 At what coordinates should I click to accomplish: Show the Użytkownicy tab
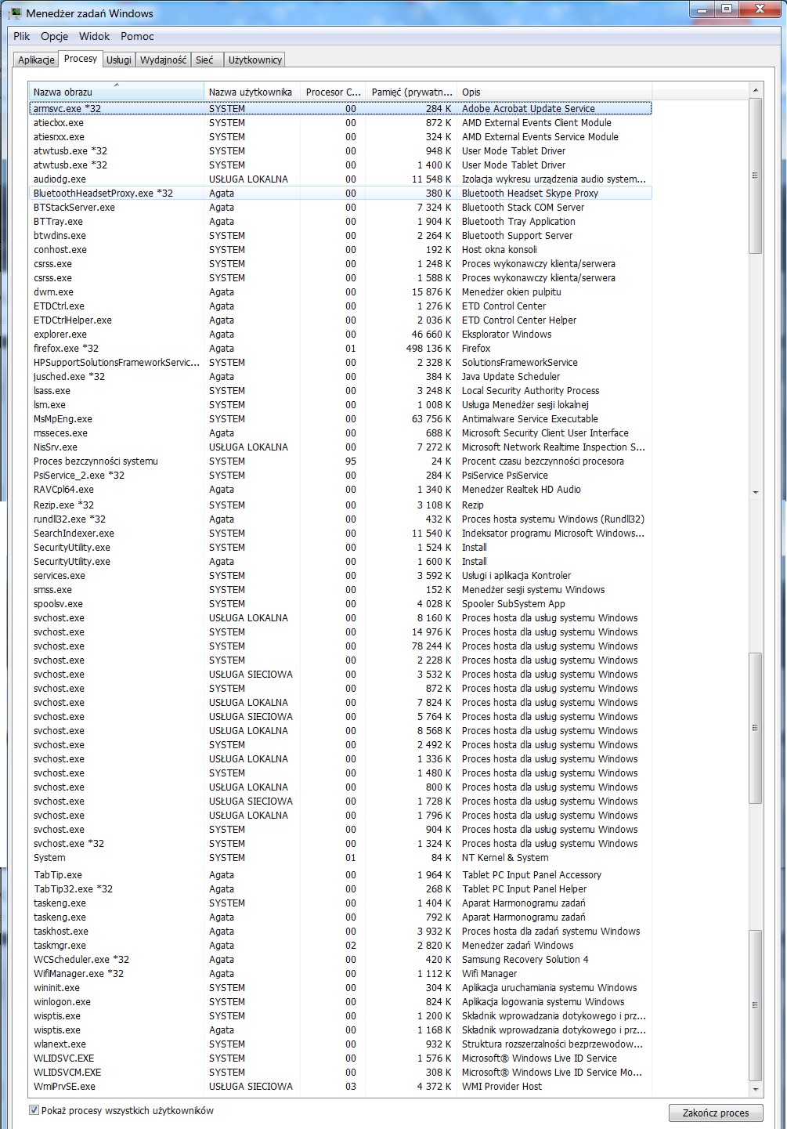point(255,60)
